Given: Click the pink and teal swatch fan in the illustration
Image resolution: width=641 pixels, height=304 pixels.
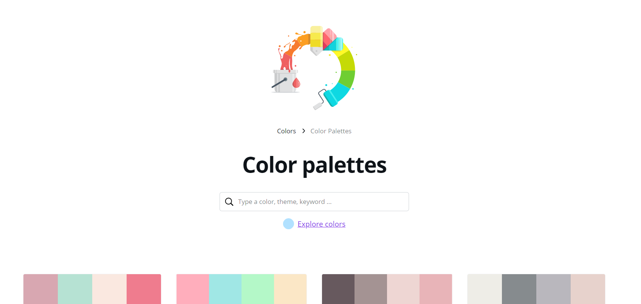Looking at the screenshot, I should pos(333,40).
